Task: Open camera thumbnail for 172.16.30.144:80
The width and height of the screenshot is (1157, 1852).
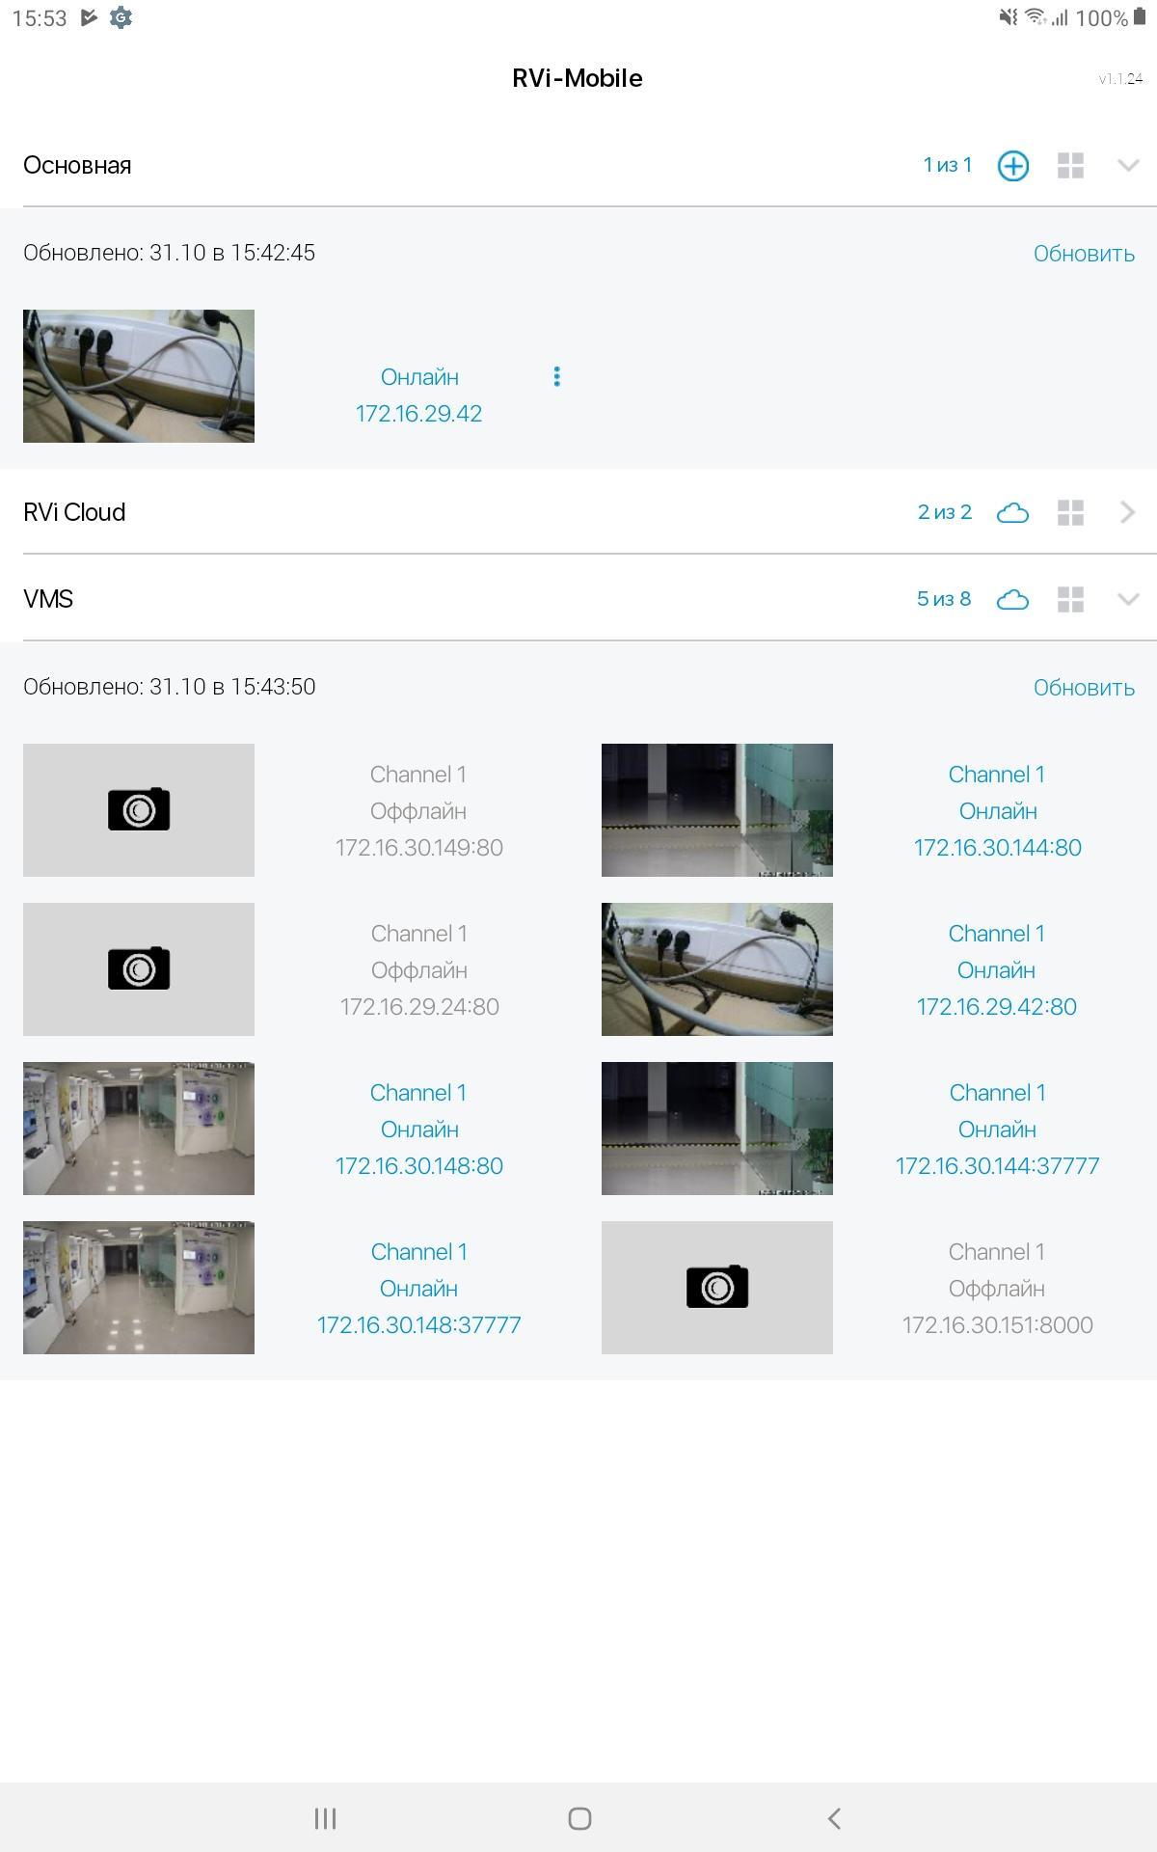Action: click(717, 810)
